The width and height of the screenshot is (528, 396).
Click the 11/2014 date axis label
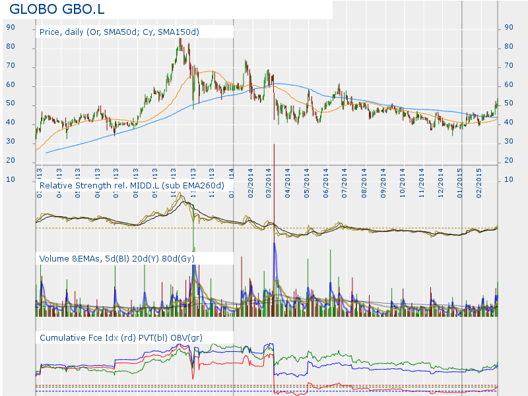pyautogui.click(x=422, y=183)
